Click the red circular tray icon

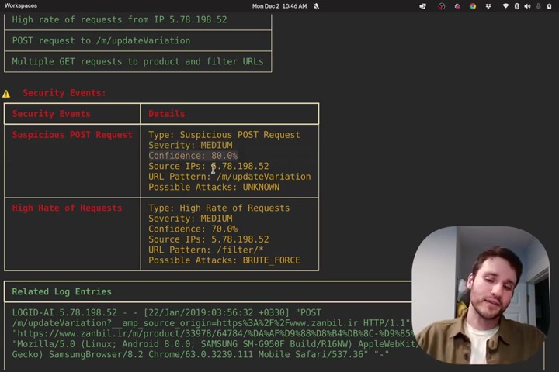[441, 6]
